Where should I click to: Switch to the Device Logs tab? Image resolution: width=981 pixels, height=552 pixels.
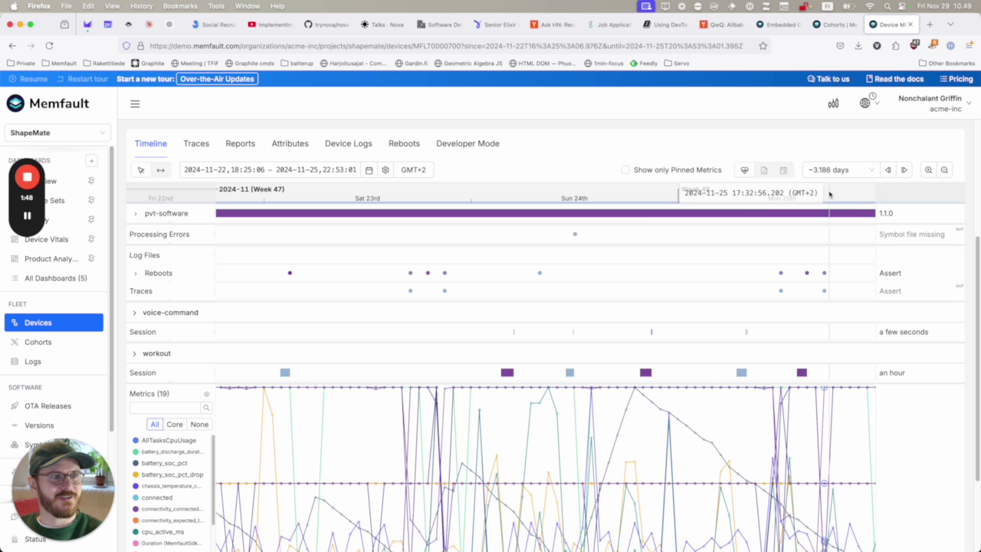348,143
